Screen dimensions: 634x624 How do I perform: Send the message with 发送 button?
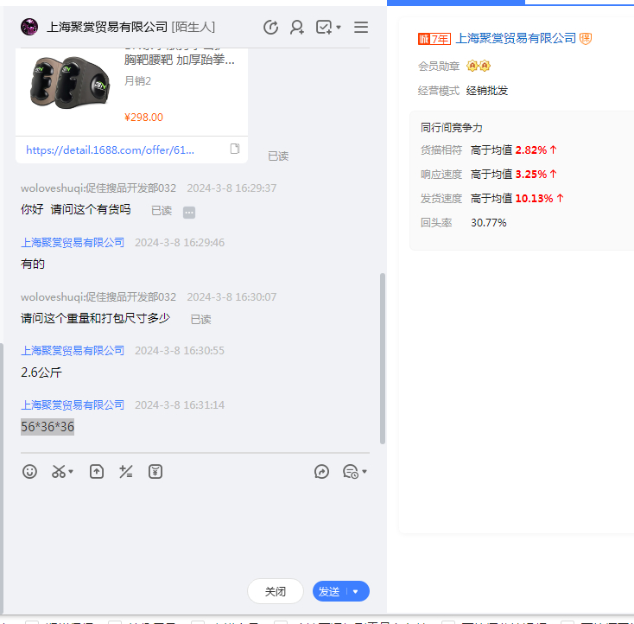(330, 592)
